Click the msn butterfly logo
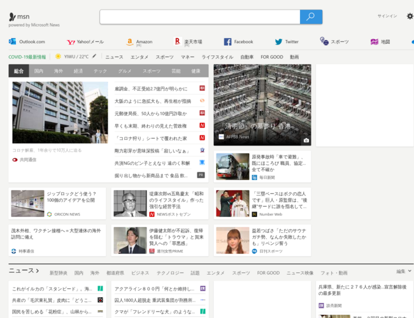The width and height of the screenshot is (414, 318). (13, 16)
